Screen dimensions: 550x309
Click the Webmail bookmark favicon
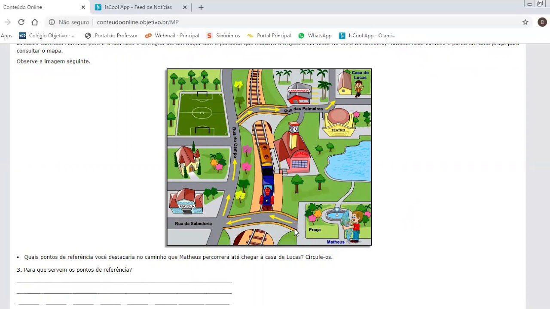(x=148, y=36)
